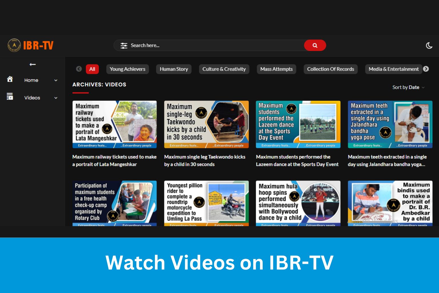
Task: Click the hula hoop spins video thumbnail
Action: (298, 203)
